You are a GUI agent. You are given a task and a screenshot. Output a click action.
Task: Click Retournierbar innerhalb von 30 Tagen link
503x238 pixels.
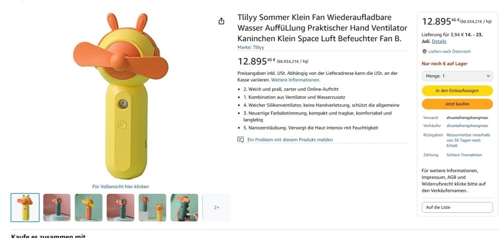click(x=468, y=140)
